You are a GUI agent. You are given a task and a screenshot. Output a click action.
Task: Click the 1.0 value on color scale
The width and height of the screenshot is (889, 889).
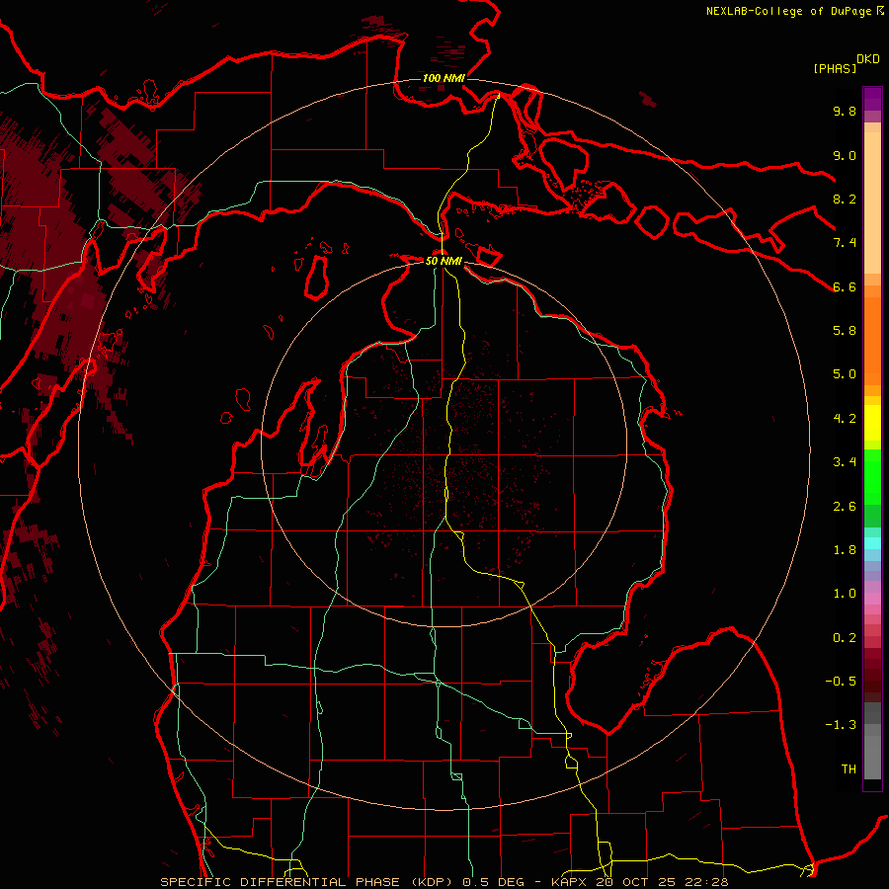click(x=845, y=594)
